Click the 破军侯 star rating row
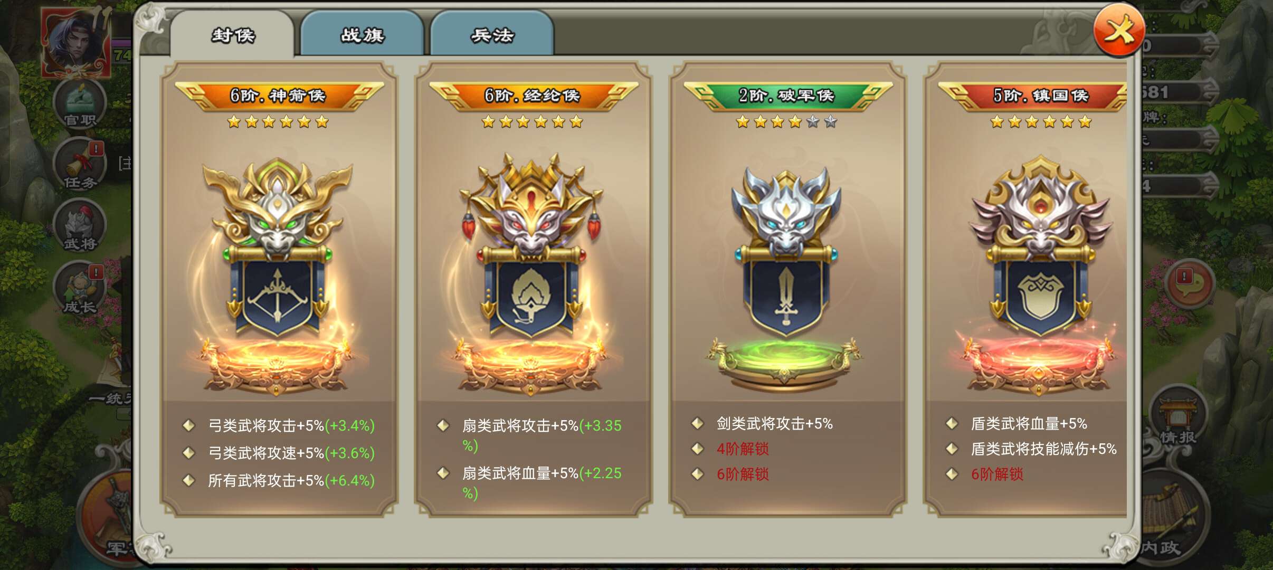 click(x=786, y=122)
